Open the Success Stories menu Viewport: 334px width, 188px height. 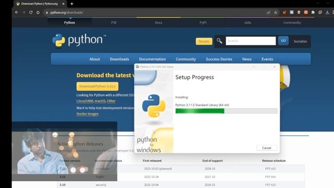(219, 59)
